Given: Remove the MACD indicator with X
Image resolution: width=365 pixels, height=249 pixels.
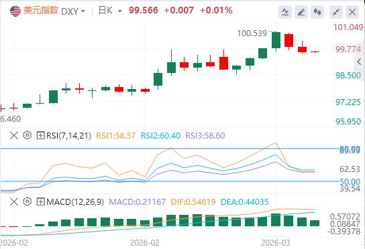Looking at the screenshot, I should coord(14,201).
